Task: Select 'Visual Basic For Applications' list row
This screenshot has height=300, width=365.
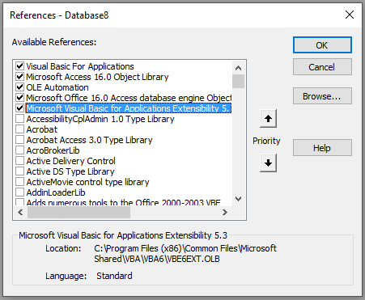Action: point(80,66)
